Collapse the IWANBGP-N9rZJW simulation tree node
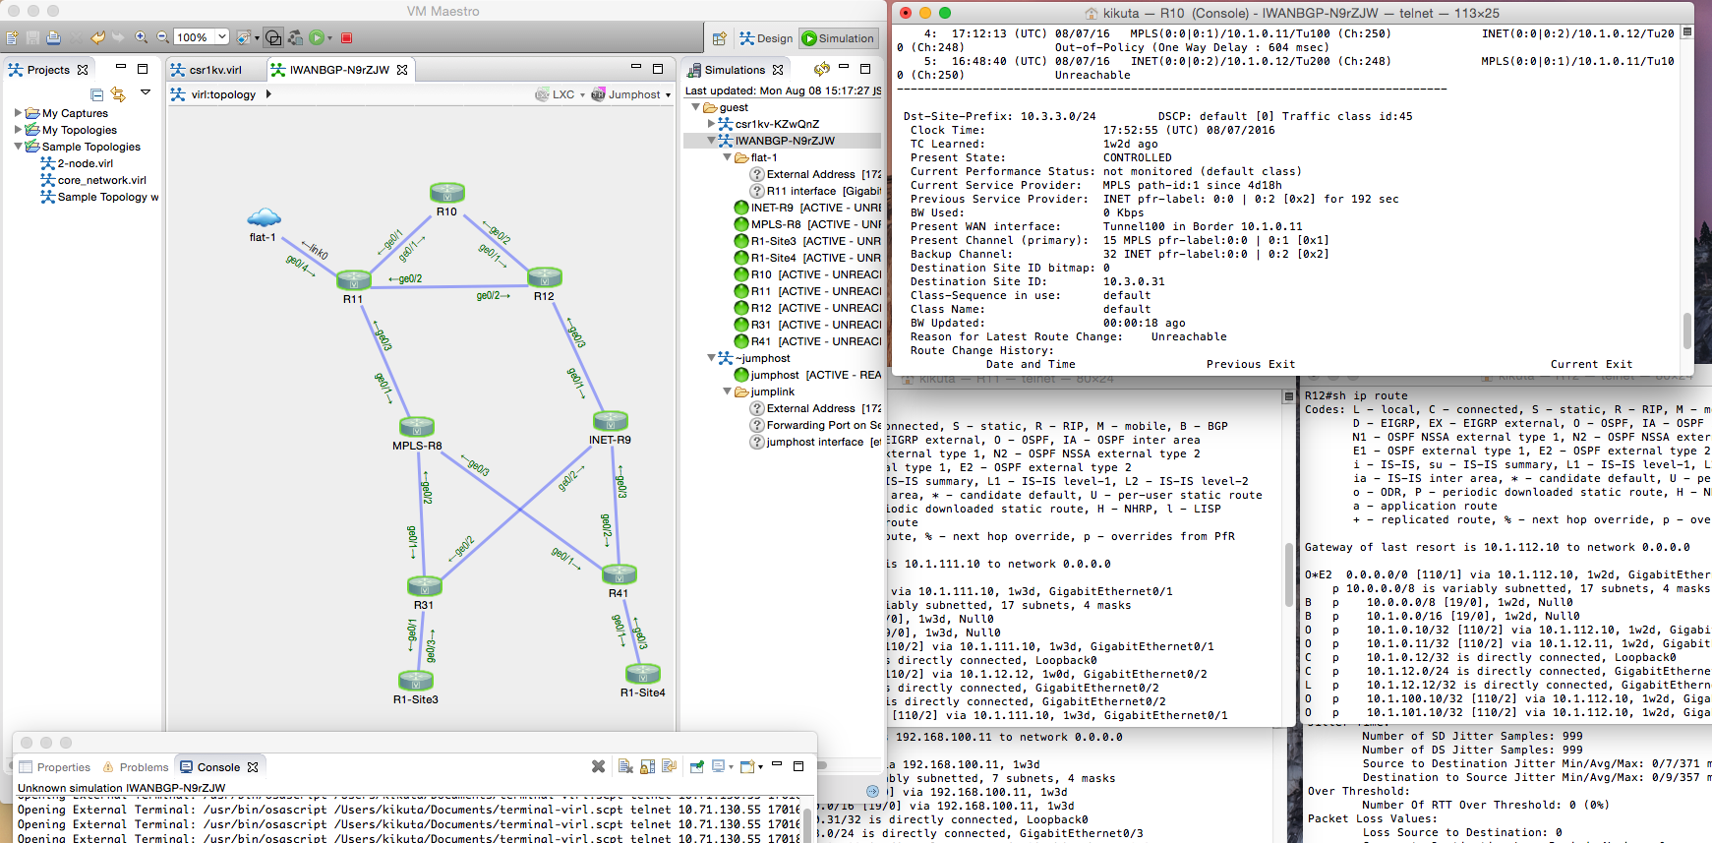 711,141
